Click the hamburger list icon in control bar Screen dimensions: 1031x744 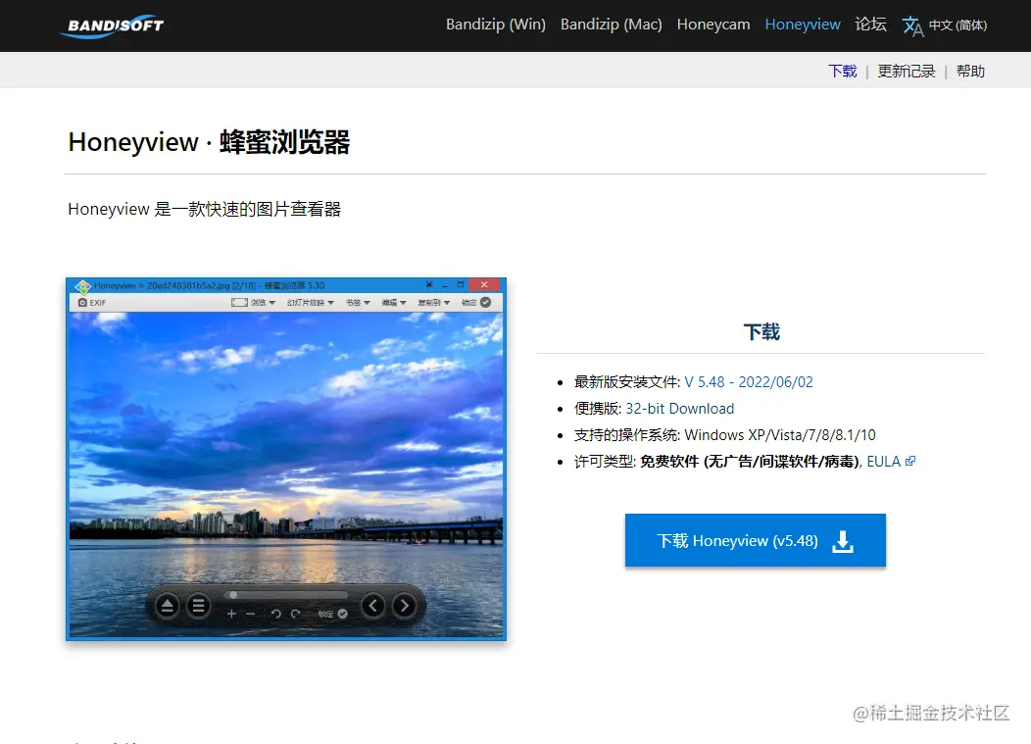(198, 606)
